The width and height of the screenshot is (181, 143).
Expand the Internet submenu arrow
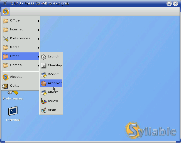coord(38,30)
